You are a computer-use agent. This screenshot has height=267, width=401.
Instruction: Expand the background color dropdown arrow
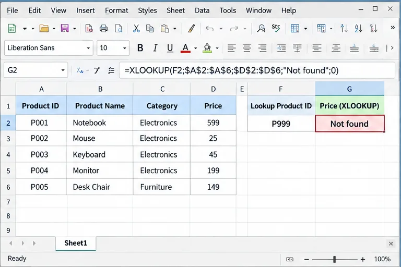[217, 48]
